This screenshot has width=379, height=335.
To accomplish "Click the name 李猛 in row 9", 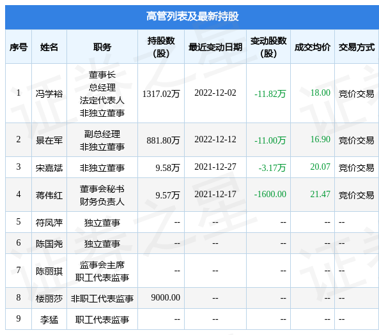I will [x=49, y=320].
